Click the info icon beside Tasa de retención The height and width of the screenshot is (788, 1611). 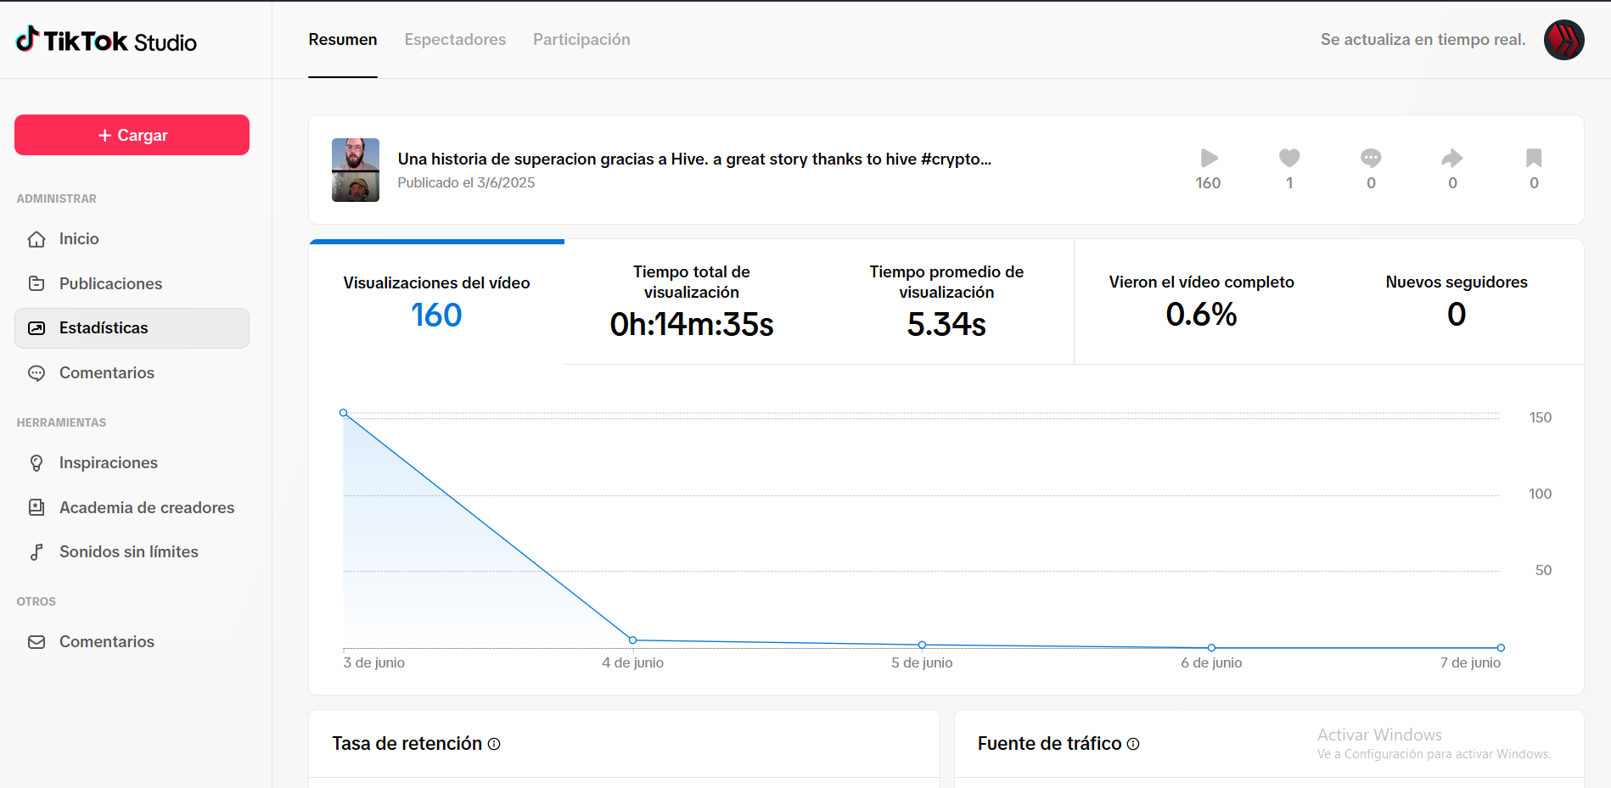click(494, 744)
